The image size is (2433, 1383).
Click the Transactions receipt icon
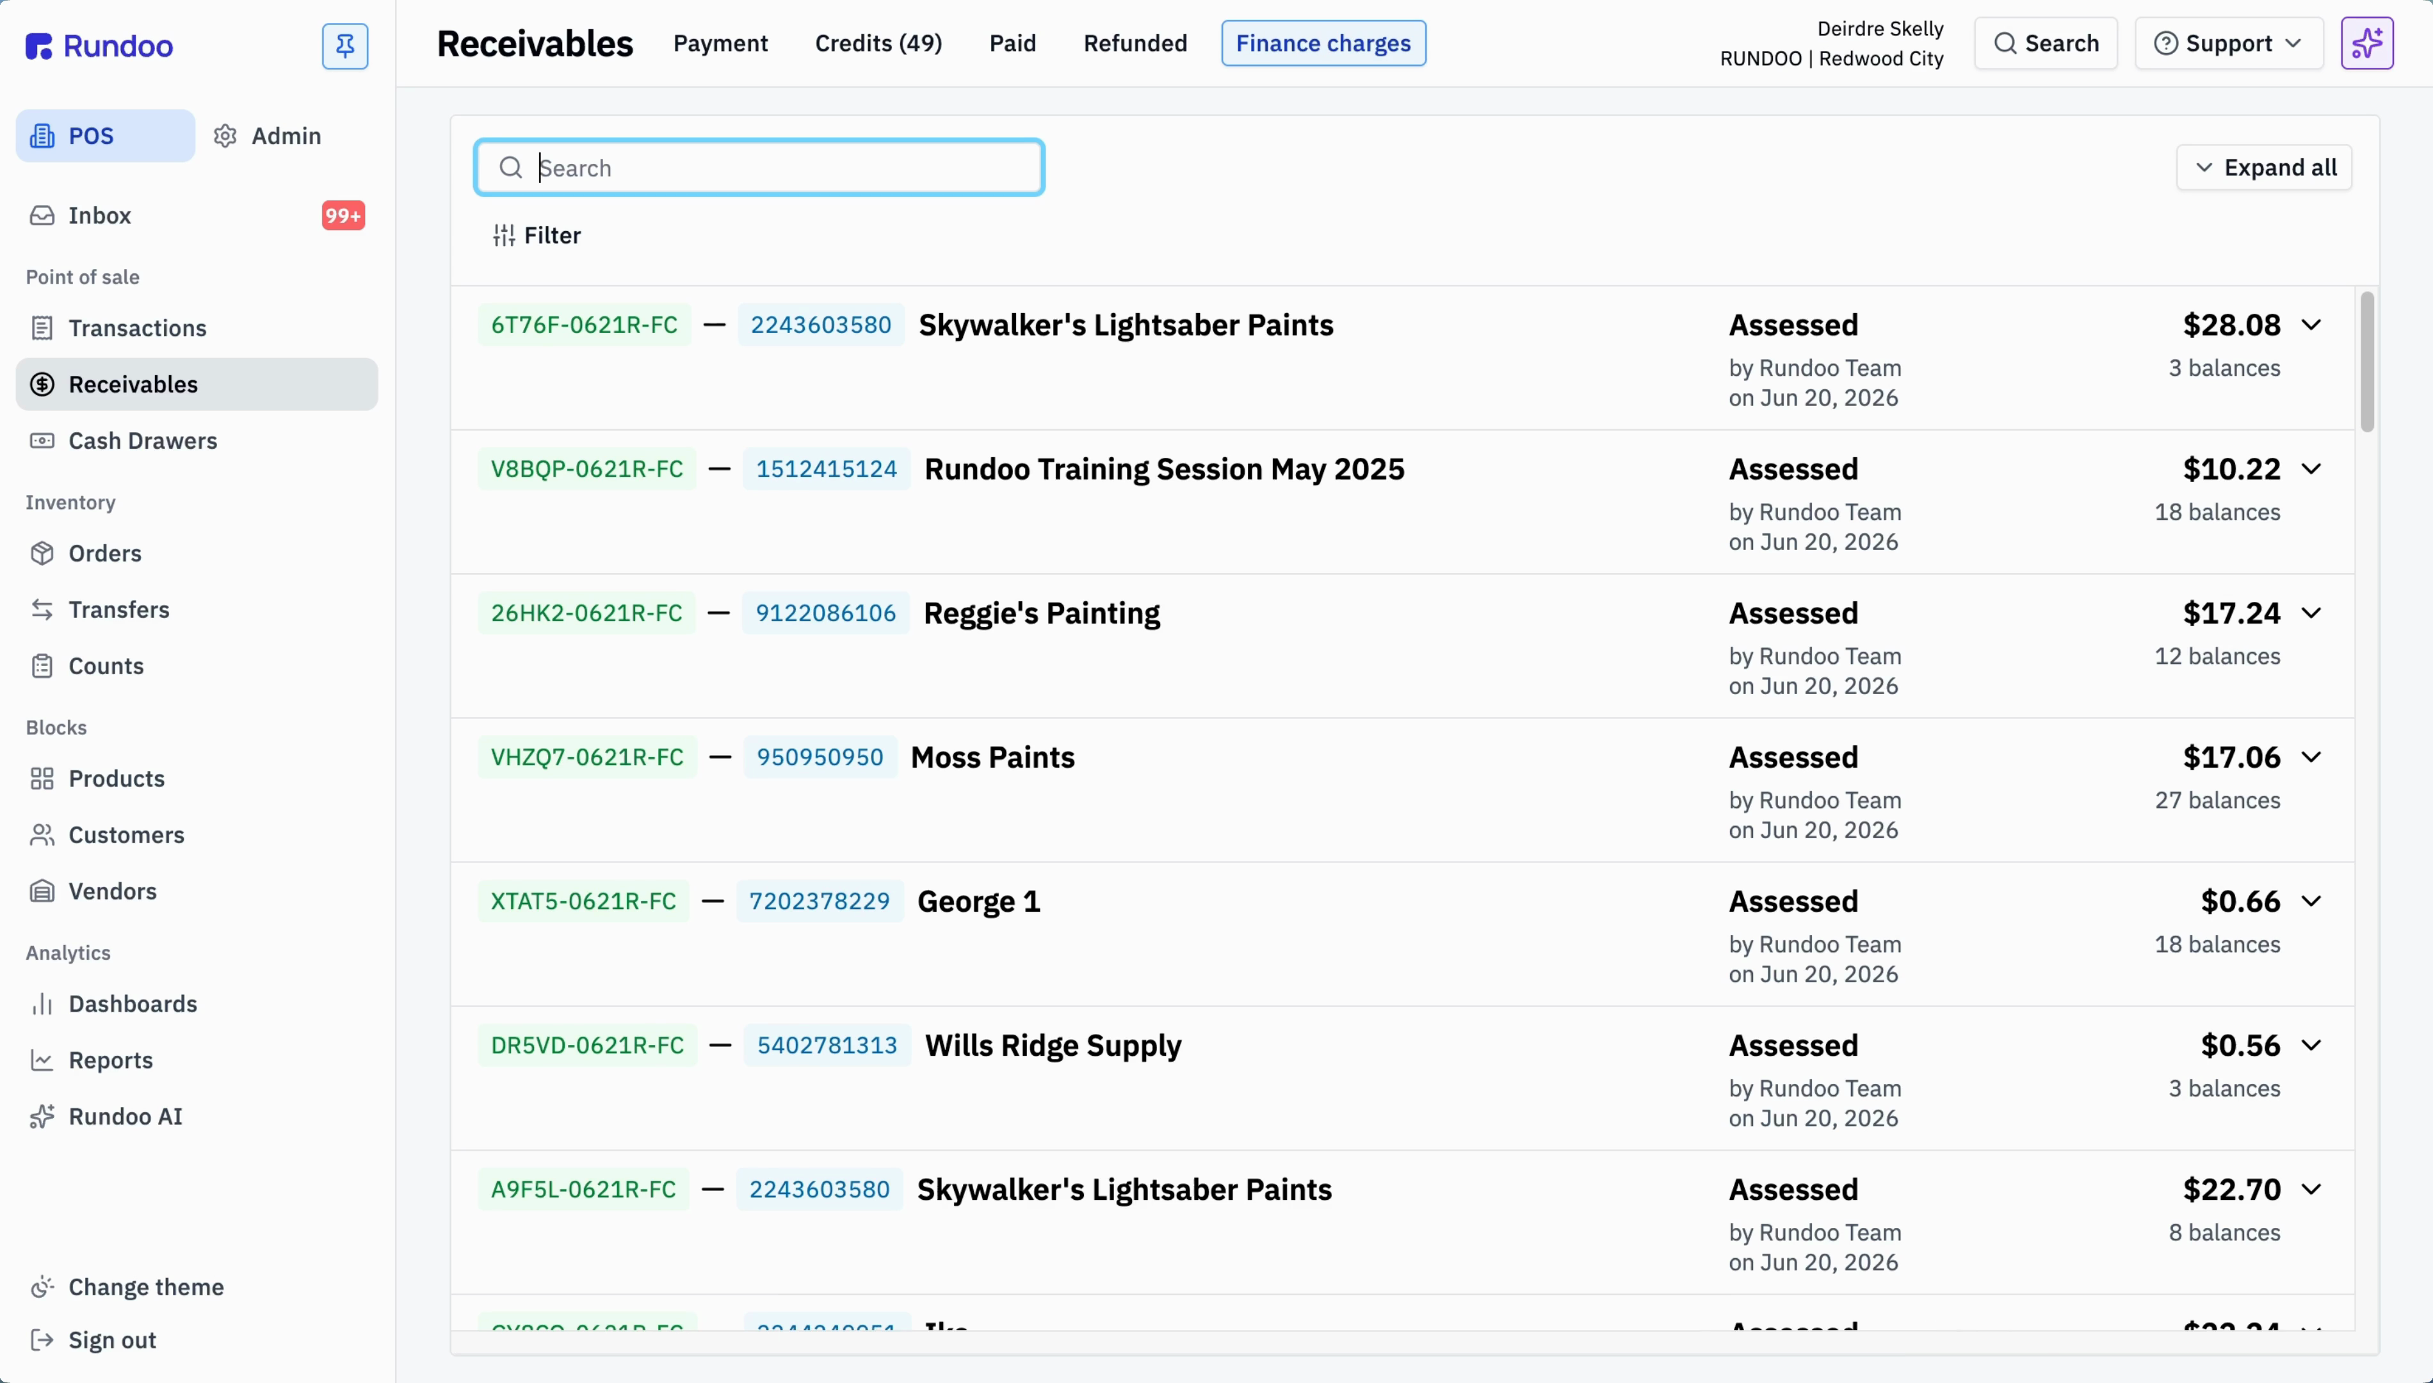click(x=42, y=328)
